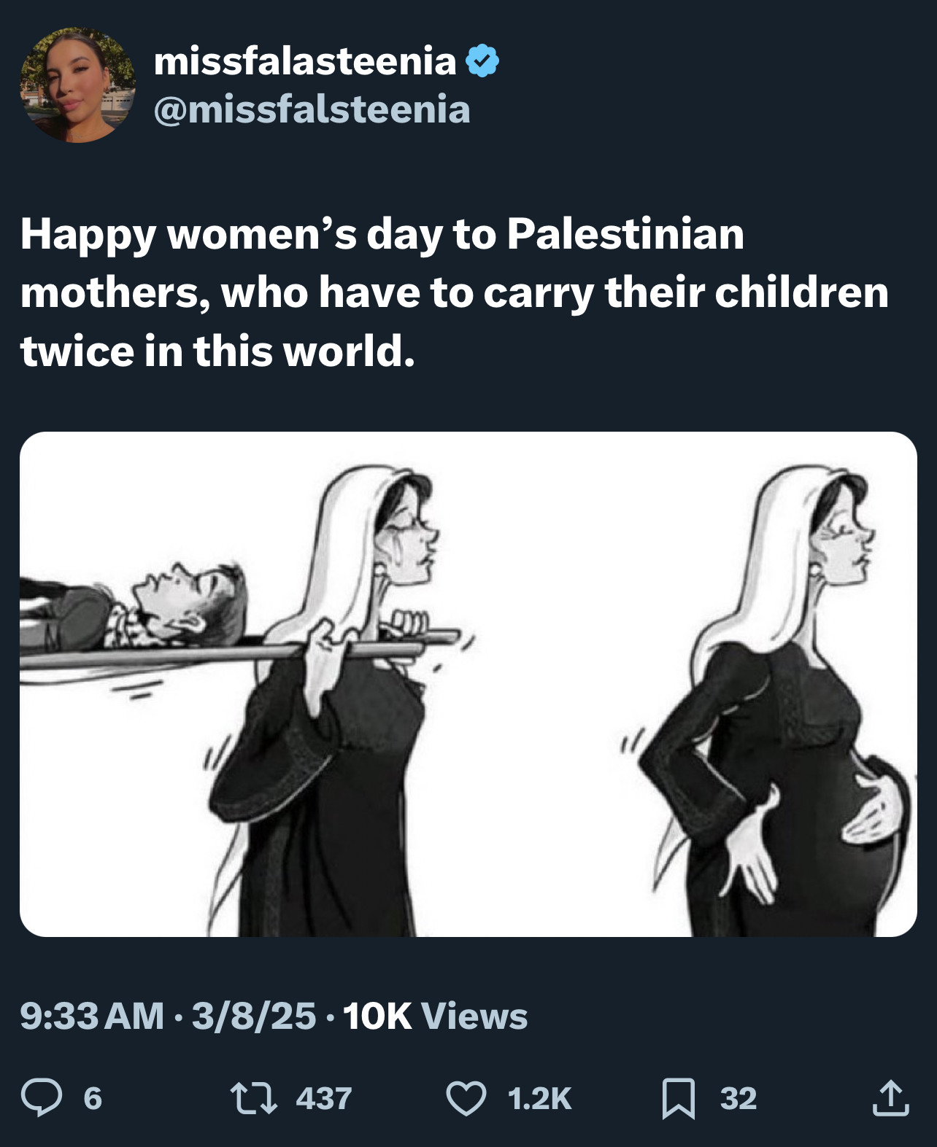Like the post with the heart icon

click(466, 1098)
